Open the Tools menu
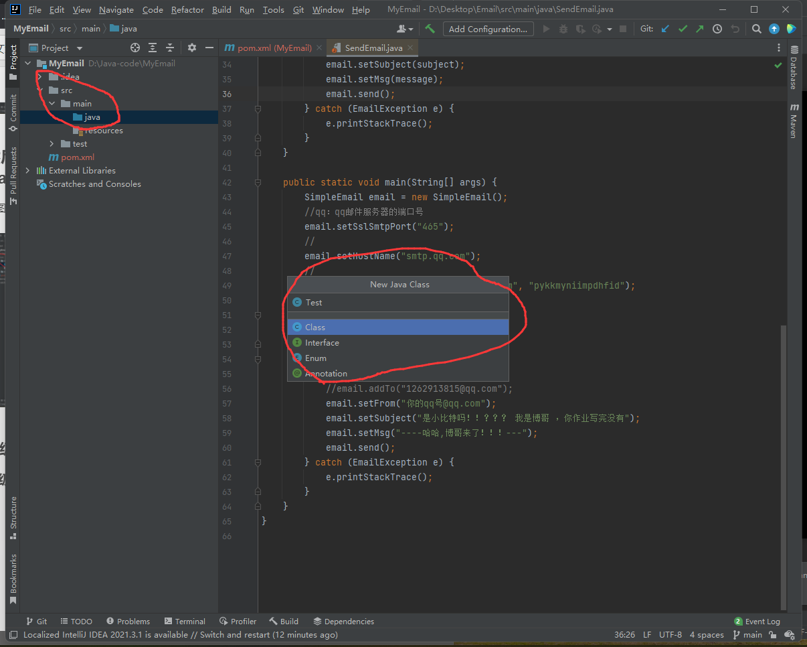This screenshot has width=807, height=647. (273, 9)
